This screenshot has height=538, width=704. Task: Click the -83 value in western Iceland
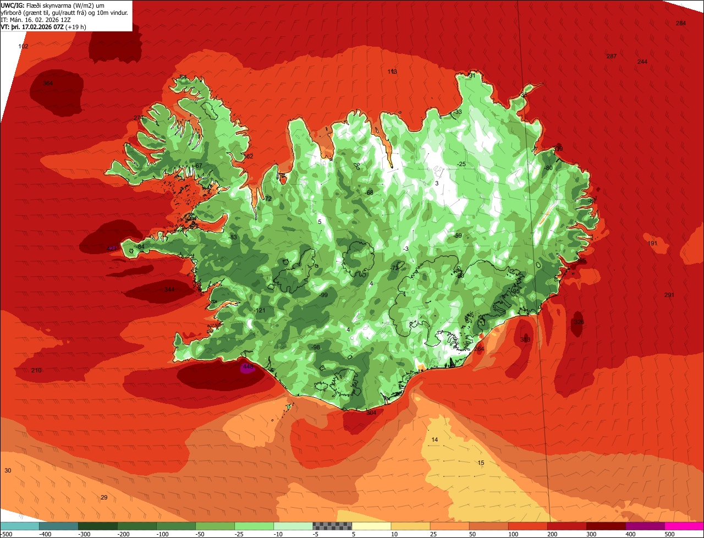[x=233, y=237]
